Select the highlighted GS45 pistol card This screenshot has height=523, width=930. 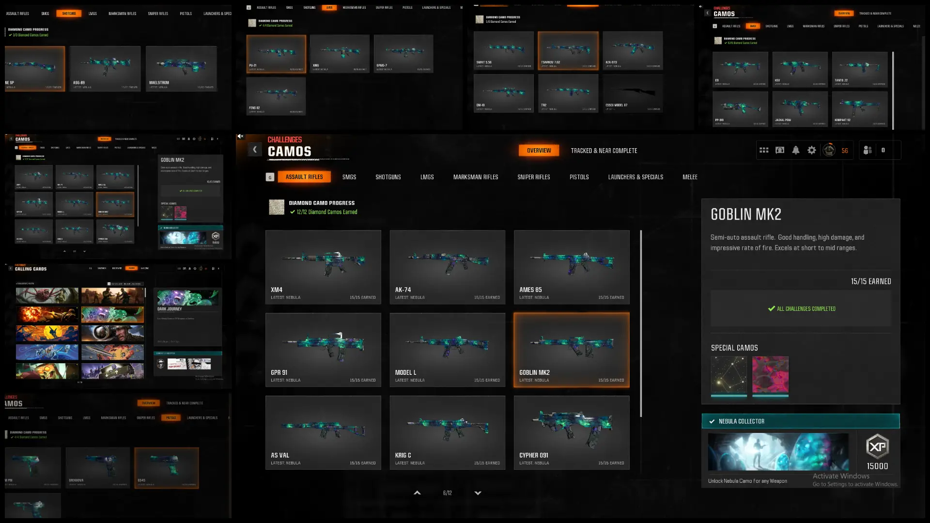click(x=167, y=467)
